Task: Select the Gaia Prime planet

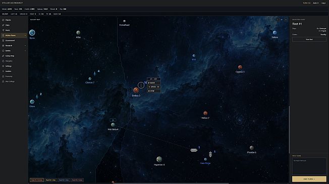Action: coord(205,159)
